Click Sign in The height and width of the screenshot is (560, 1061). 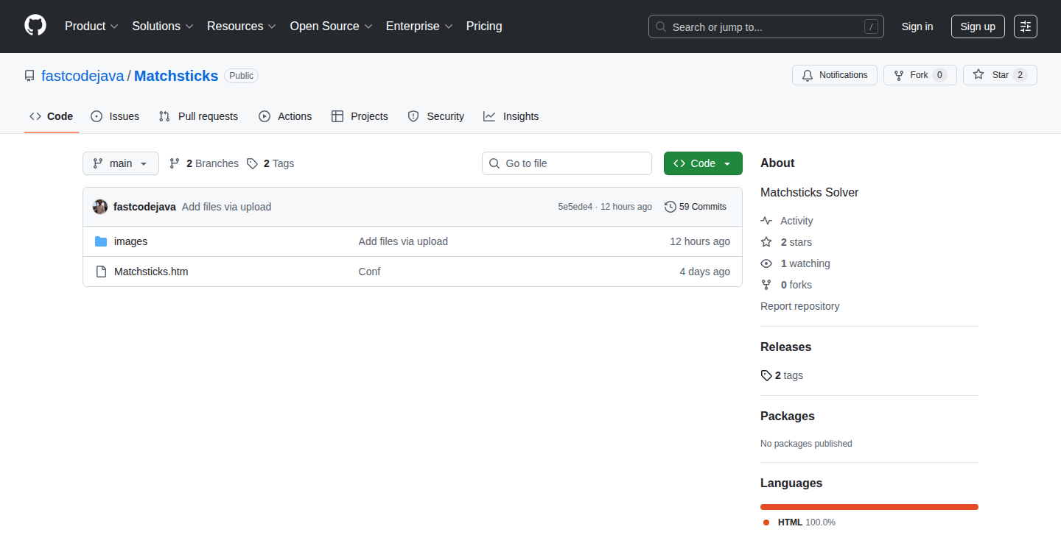click(917, 26)
